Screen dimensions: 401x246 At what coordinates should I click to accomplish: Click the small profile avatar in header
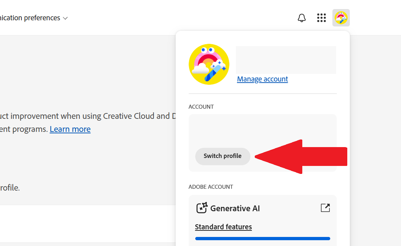pos(341,18)
